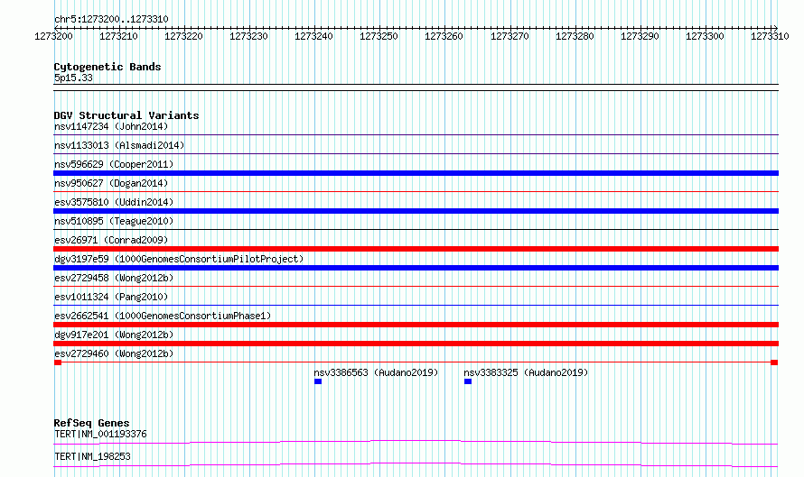Click ruler position 1273260
Viewport: 804px width, 477px height.
pos(444,36)
